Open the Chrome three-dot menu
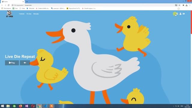Image resolution: width=192 pixels, height=108 pixels. [190, 5]
